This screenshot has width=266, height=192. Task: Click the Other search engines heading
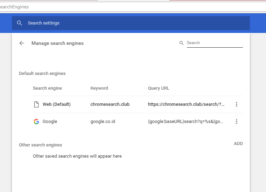click(x=41, y=145)
